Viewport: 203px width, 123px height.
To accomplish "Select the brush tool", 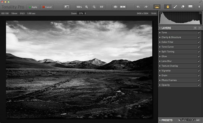I will tap(175, 7).
